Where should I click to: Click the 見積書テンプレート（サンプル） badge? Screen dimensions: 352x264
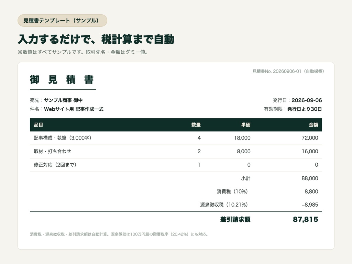click(63, 20)
